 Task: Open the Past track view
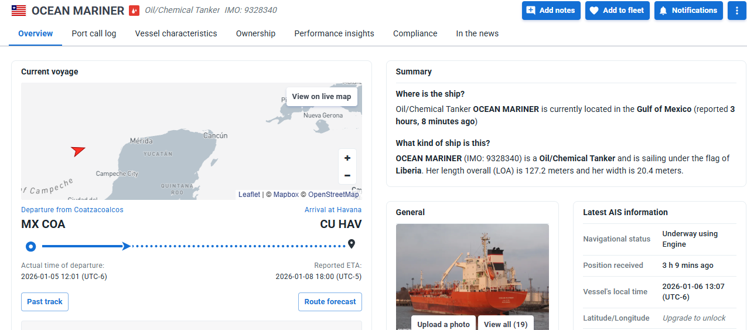tap(45, 302)
